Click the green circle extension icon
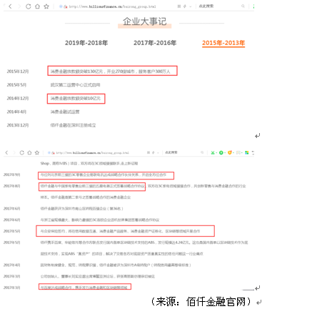Viewport: 327px width, 314px height. (221, 152)
